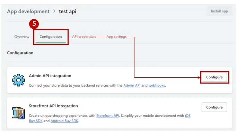Open the Android Buy SDK link

pyautogui.click(x=64, y=121)
